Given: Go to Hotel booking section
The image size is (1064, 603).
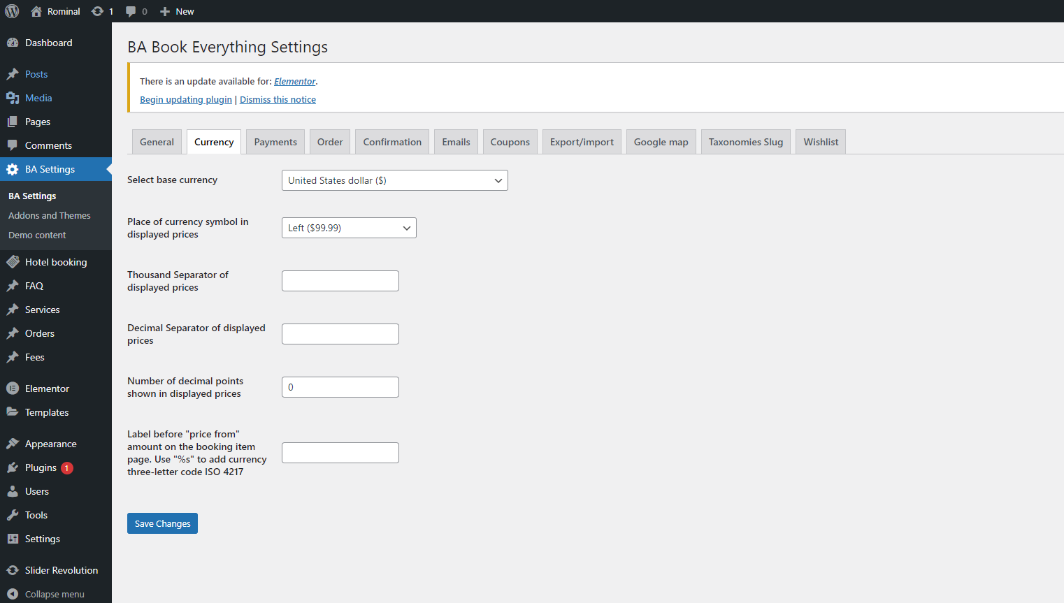Looking at the screenshot, I should [56, 262].
